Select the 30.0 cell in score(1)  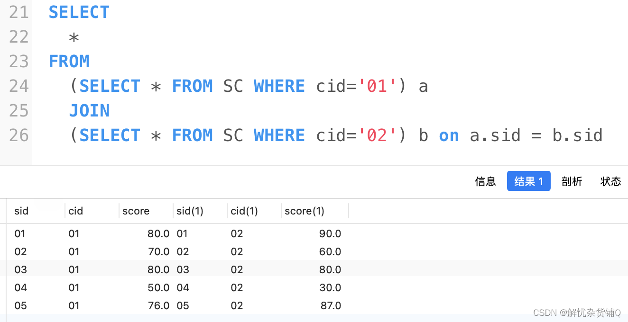tap(330, 288)
